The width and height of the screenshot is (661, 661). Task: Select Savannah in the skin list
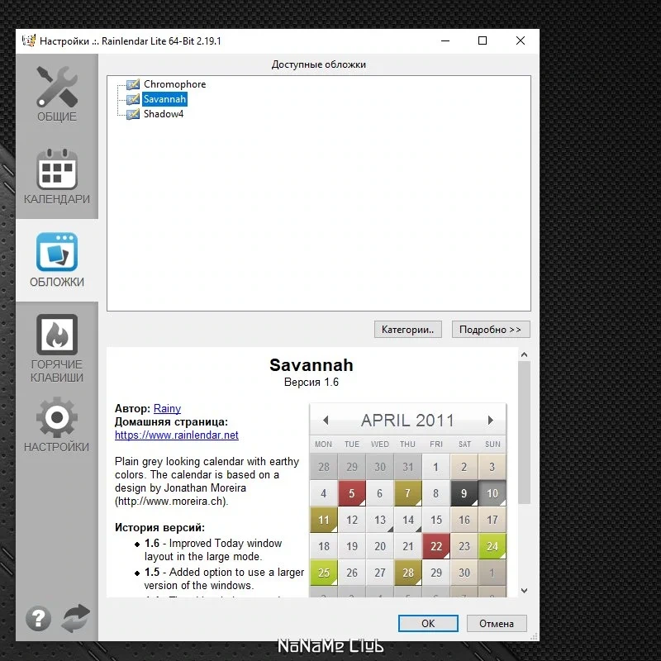click(x=164, y=99)
